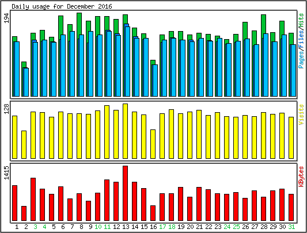Image resolution: width=307 pixels, height=233 pixels.
Task: Click day label '15' on the x-axis
Action: click(x=144, y=227)
